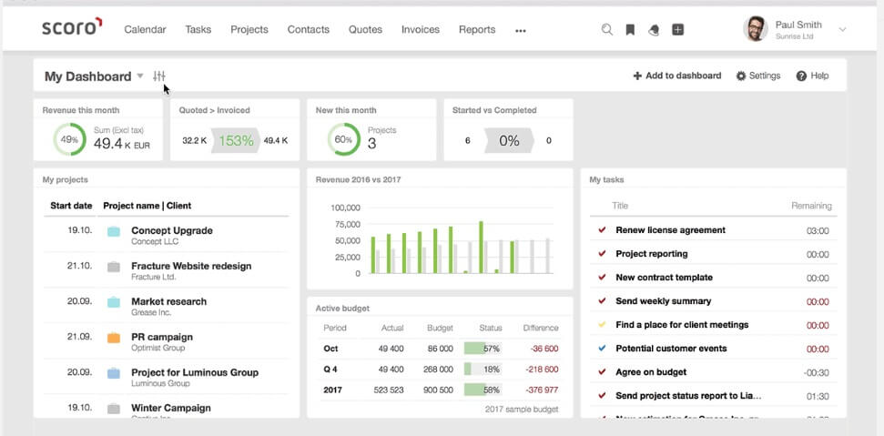Click the Fracture Website redesign briefcase icon
884x436 pixels.
tap(113, 267)
